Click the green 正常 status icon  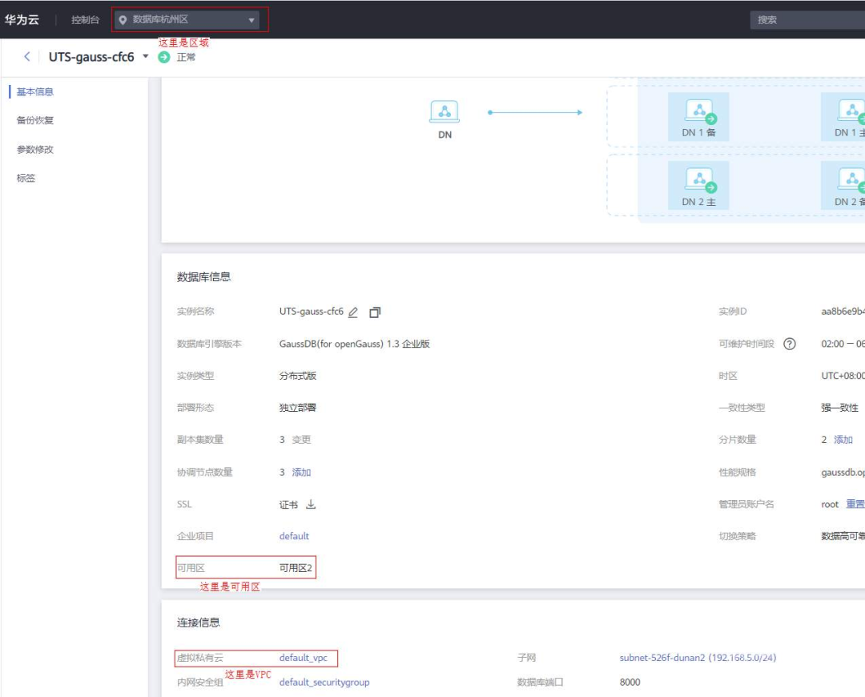click(x=164, y=57)
